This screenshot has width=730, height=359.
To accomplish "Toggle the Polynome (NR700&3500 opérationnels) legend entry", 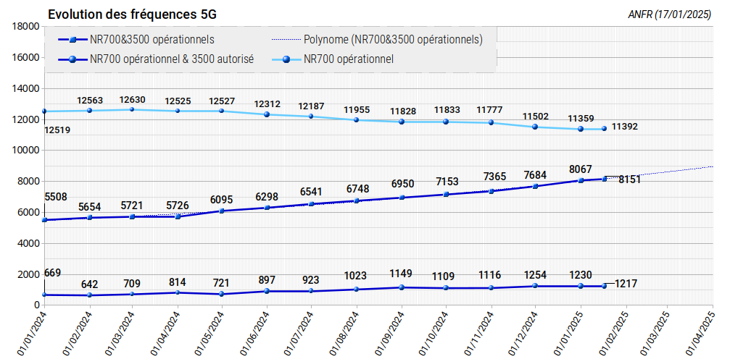I will (x=393, y=40).
